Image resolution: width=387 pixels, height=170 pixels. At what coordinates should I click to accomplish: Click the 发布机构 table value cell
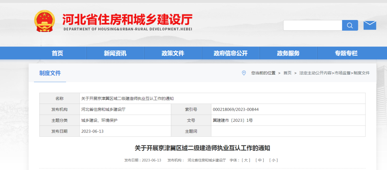(x=125, y=110)
